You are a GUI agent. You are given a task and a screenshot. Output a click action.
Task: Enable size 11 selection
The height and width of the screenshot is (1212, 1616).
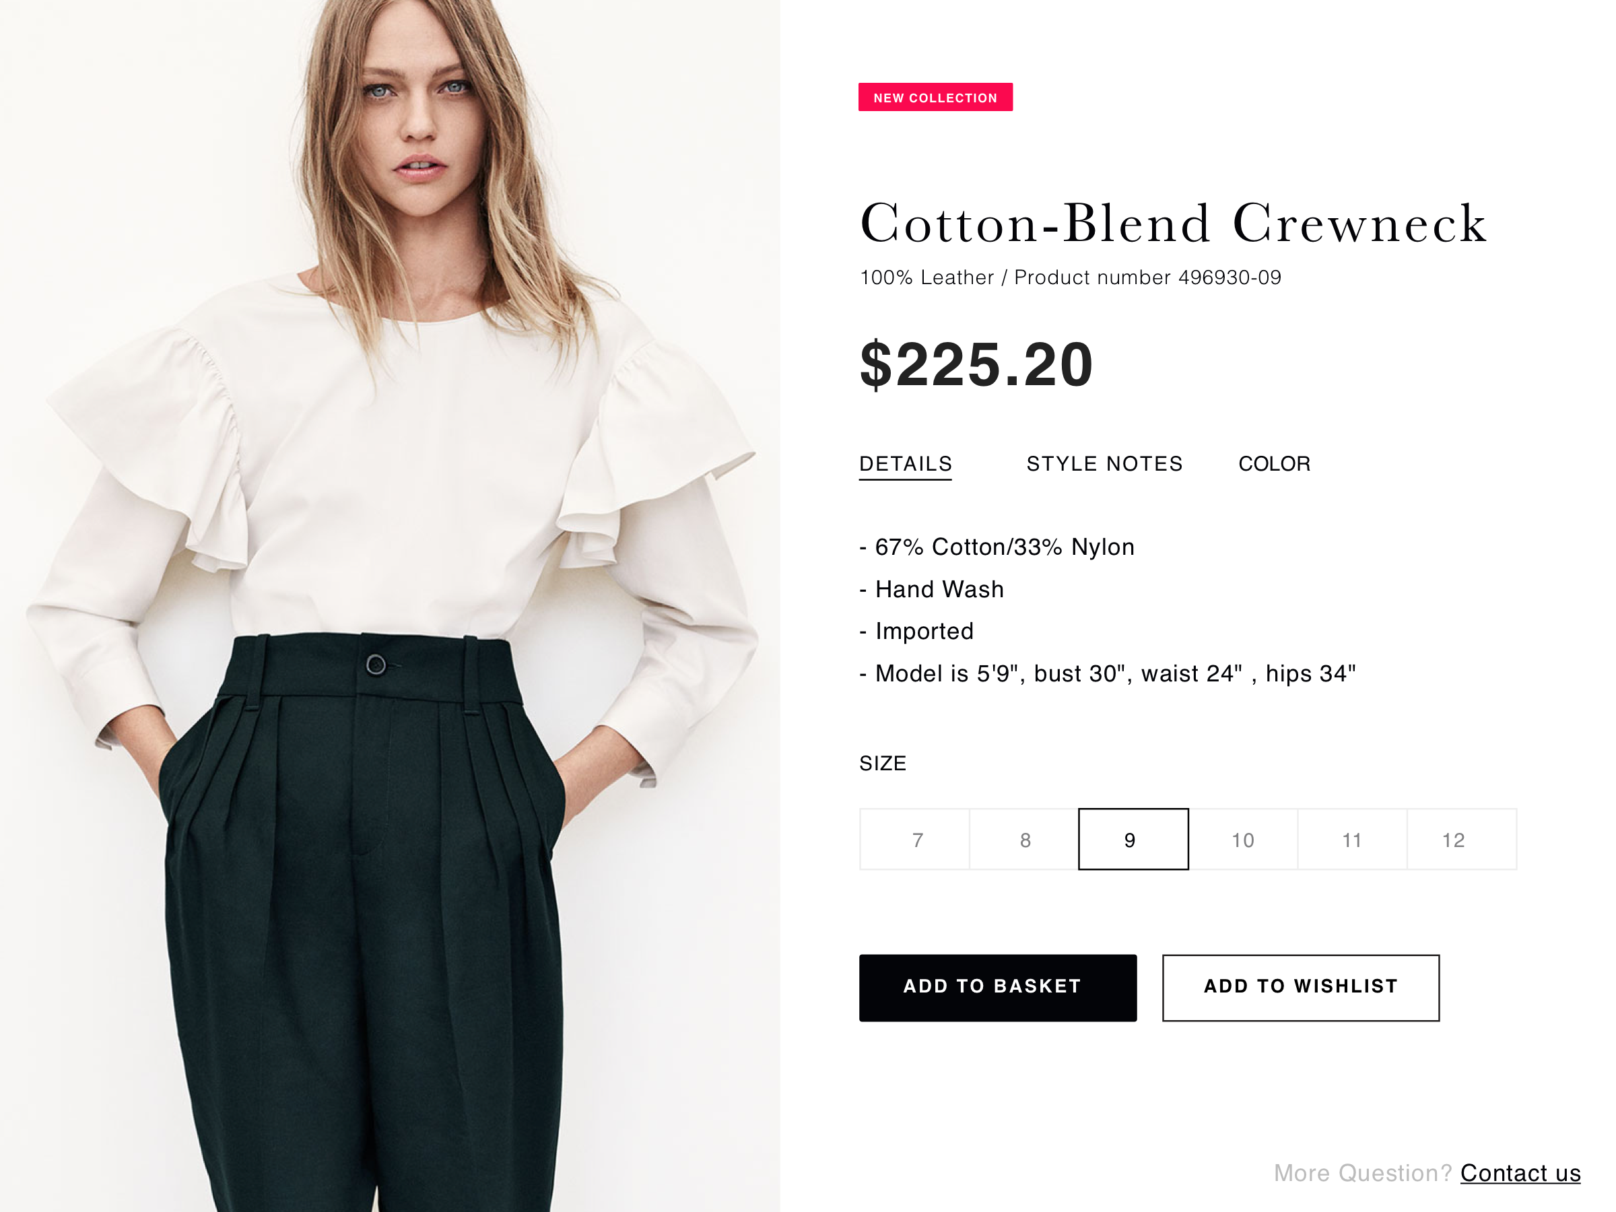pos(1350,839)
